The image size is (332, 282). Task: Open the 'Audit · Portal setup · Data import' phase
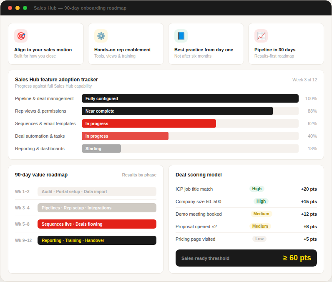tap(97, 191)
